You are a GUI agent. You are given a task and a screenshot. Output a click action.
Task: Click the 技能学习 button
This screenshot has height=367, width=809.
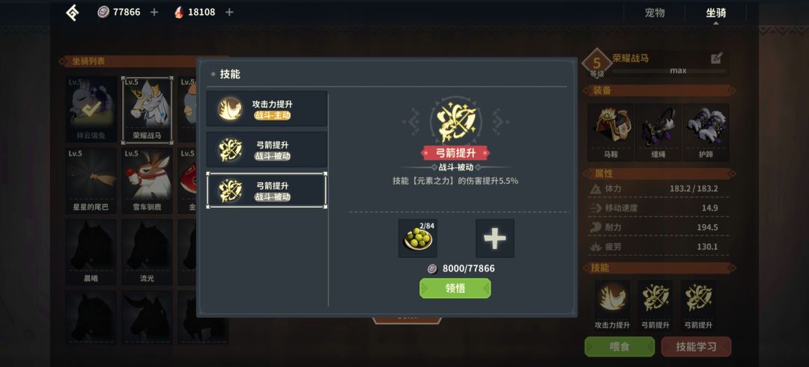(x=696, y=346)
